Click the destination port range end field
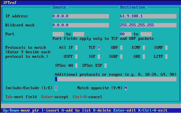This screenshot has width=181, height=113. (x=146, y=34)
